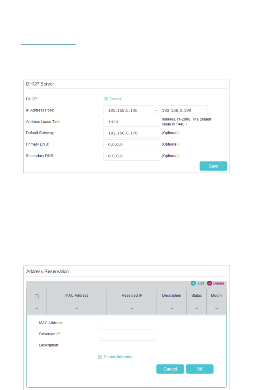Click the MAC Address input box
253x390 pixels.
click(126, 323)
